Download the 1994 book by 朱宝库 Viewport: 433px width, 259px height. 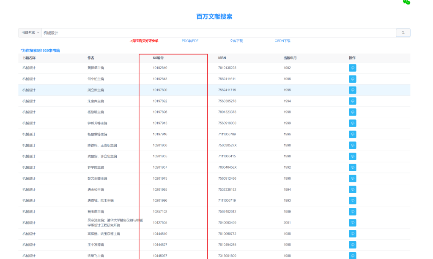pos(352,101)
